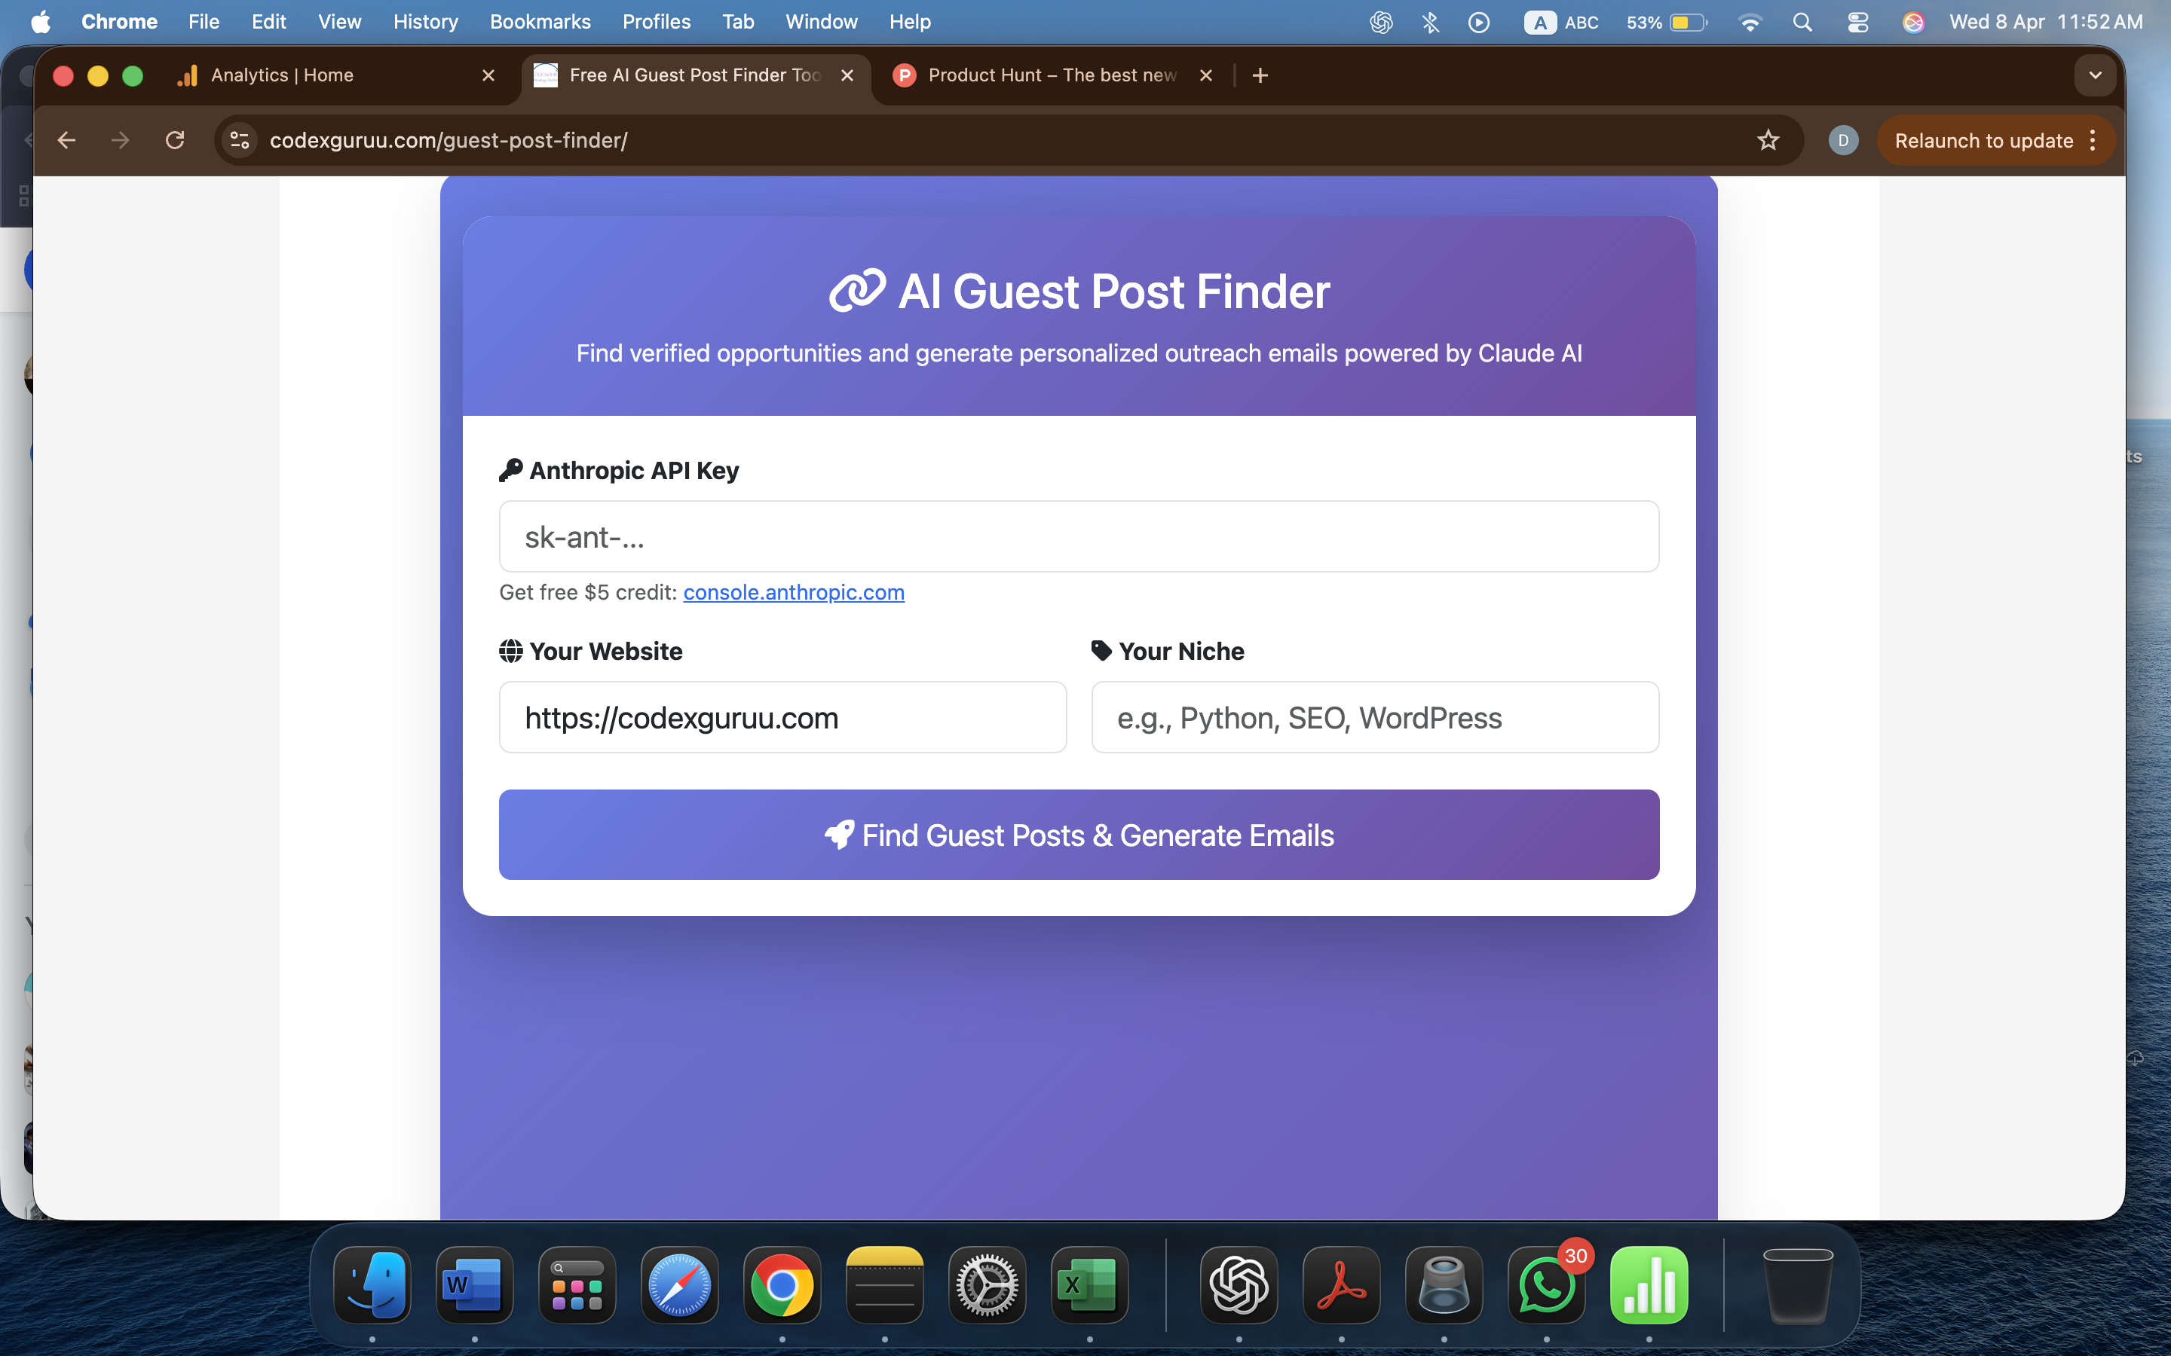Click the Anthropic API Key field
Viewport: 2171px width, 1356px height.
point(1078,536)
